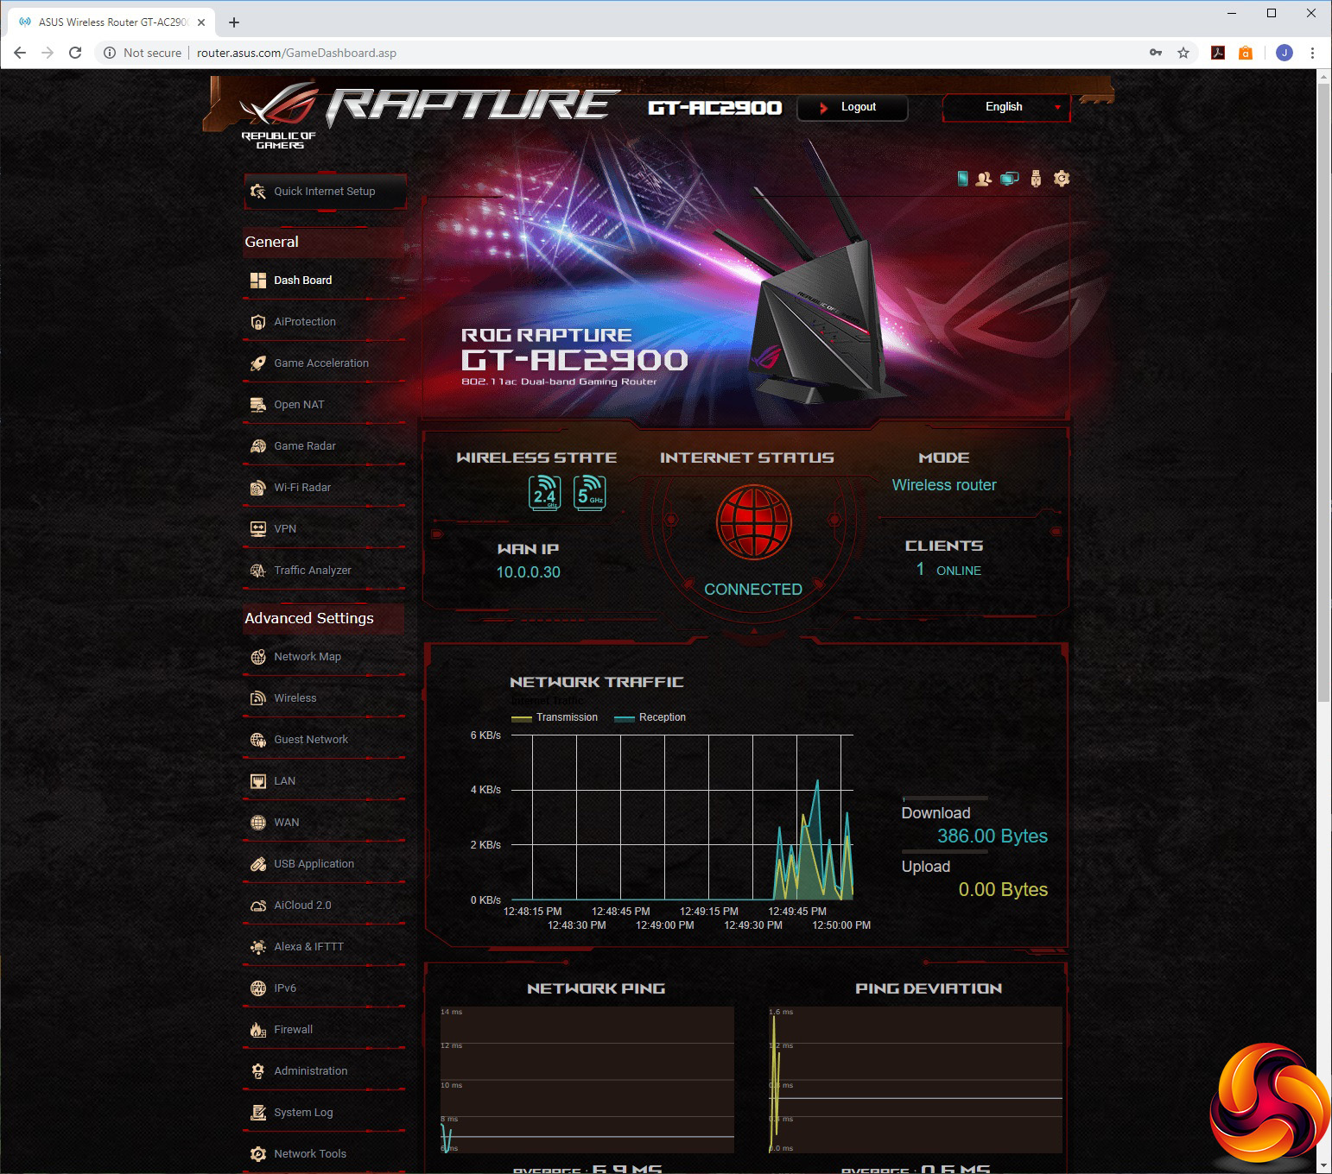Click the Wi-Fi Radar icon
This screenshot has height=1174, width=1332.
point(258,488)
